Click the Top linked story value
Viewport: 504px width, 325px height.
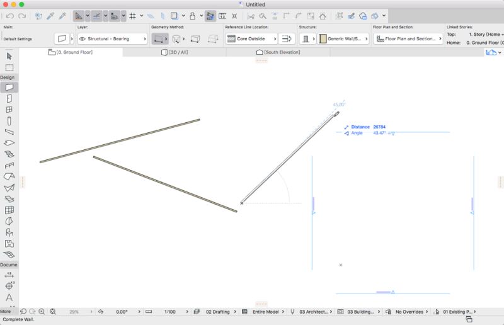click(x=486, y=35)
